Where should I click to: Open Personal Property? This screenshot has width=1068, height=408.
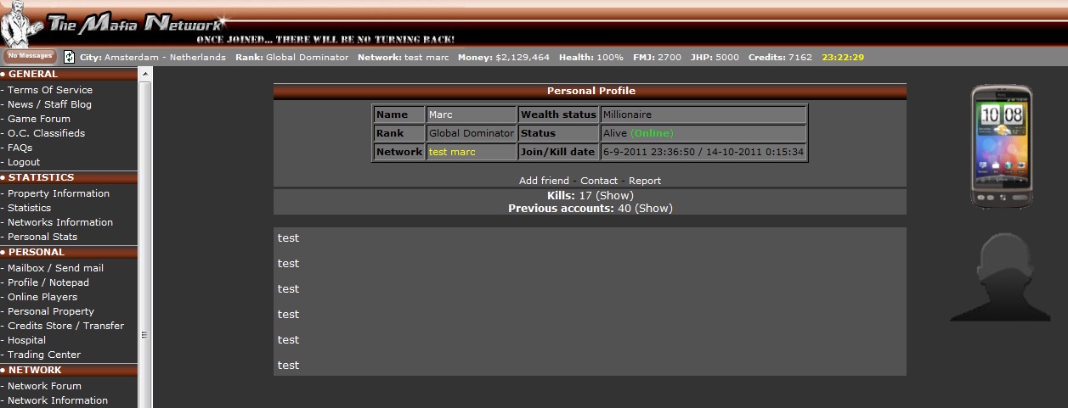51,311
